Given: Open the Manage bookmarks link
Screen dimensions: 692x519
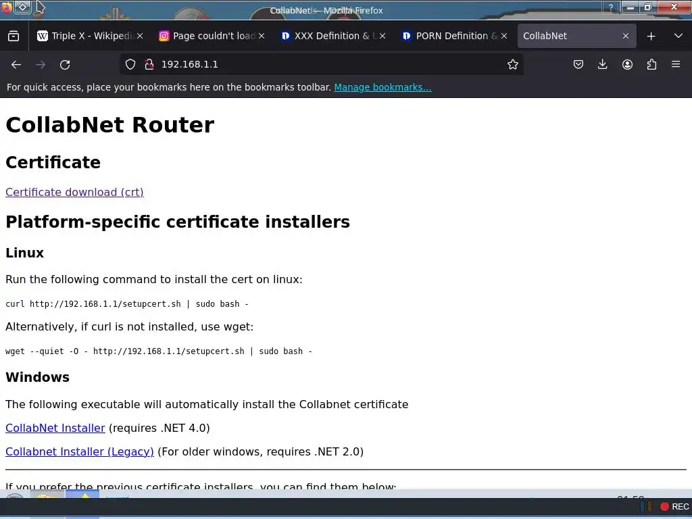Looking at the screenshot, I should tap(382, 87).
